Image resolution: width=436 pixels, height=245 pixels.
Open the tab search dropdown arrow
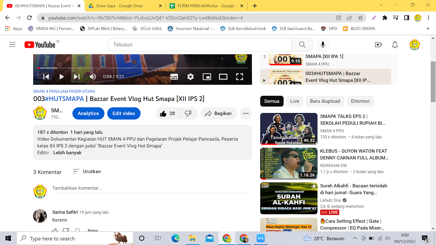pyautogui.click(x=381, y=5)
